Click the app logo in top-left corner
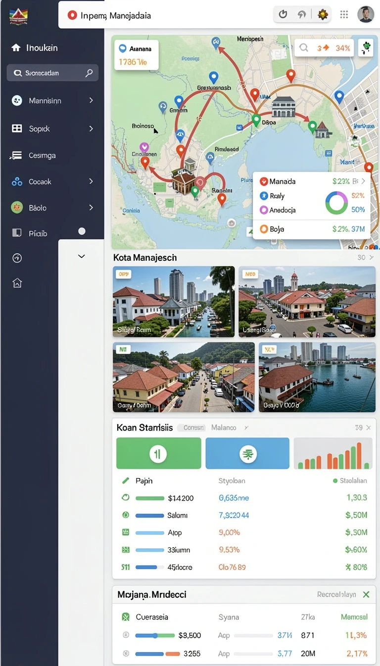This screenshot has height=666, width=380. 18,16
